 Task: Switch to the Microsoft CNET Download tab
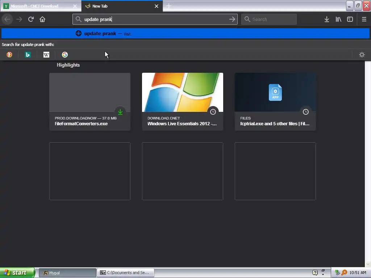[41, 6]
